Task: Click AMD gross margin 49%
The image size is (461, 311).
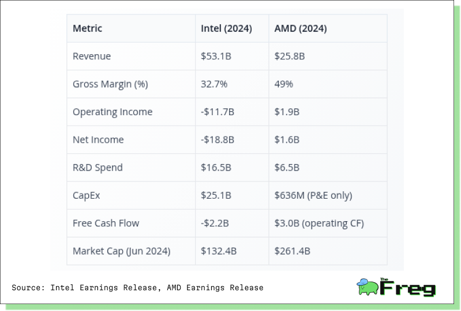Action: coord(283,84)
